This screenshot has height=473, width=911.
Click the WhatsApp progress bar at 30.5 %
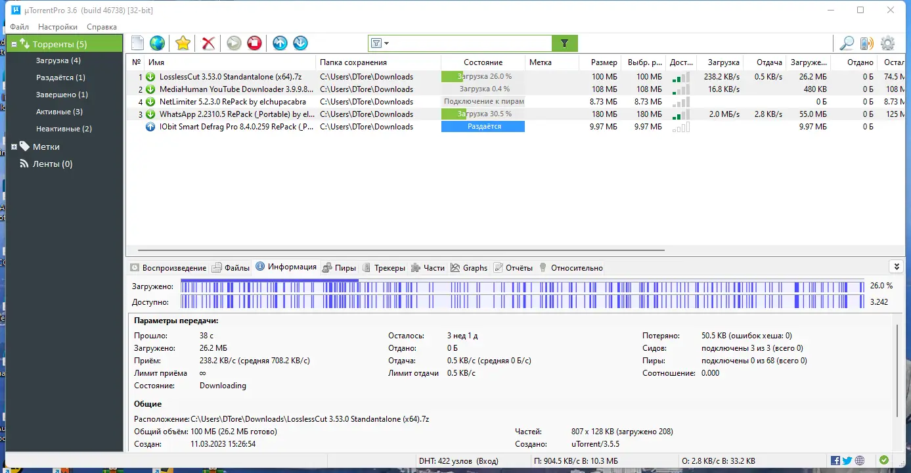coord(483,114)
